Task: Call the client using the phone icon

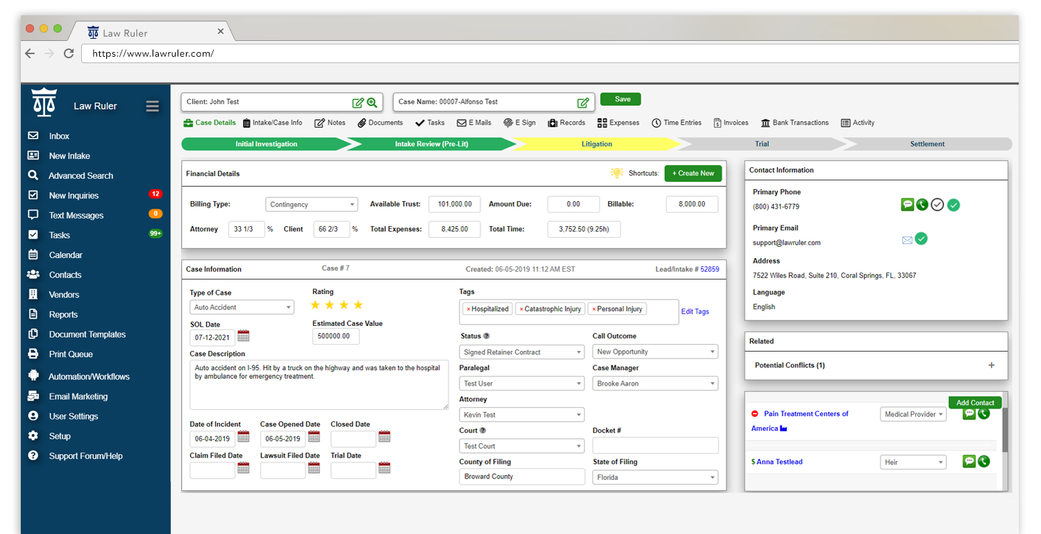Action: tap(923, 205)
